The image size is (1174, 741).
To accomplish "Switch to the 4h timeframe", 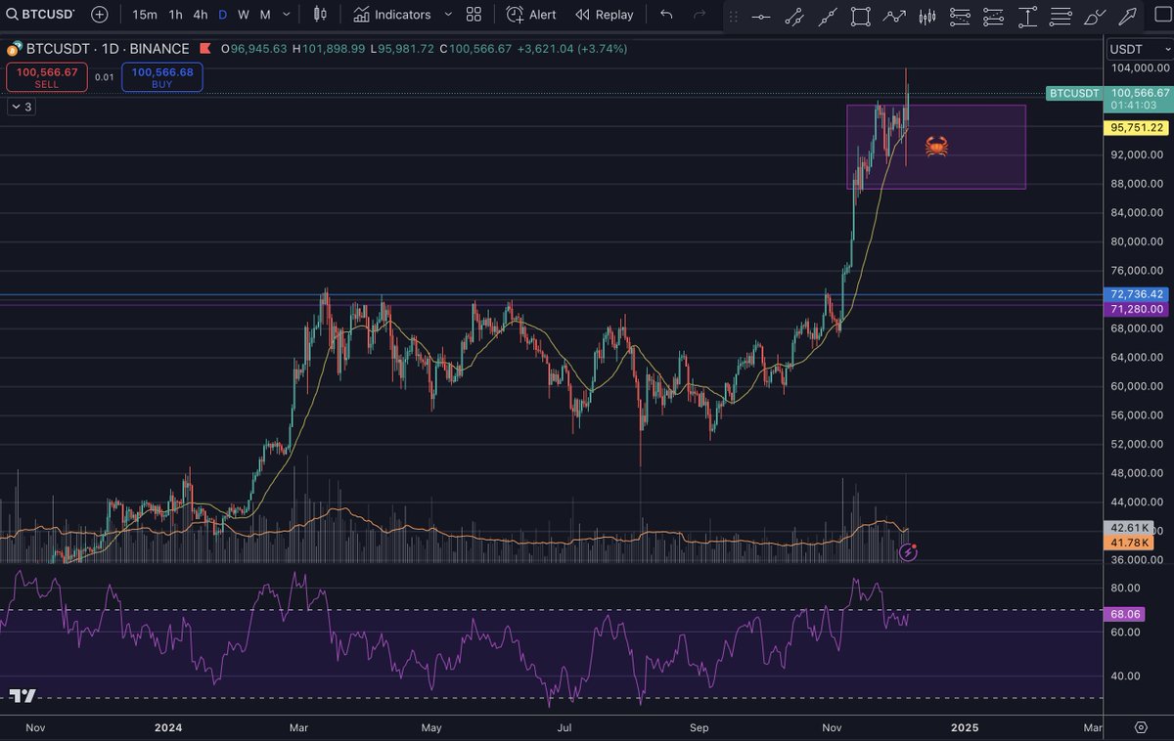I will point(200,15).
